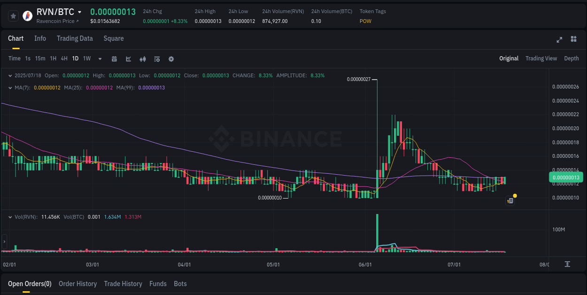
Task: Switch to the Trading Data tab
Action: (x=75, y=38)
